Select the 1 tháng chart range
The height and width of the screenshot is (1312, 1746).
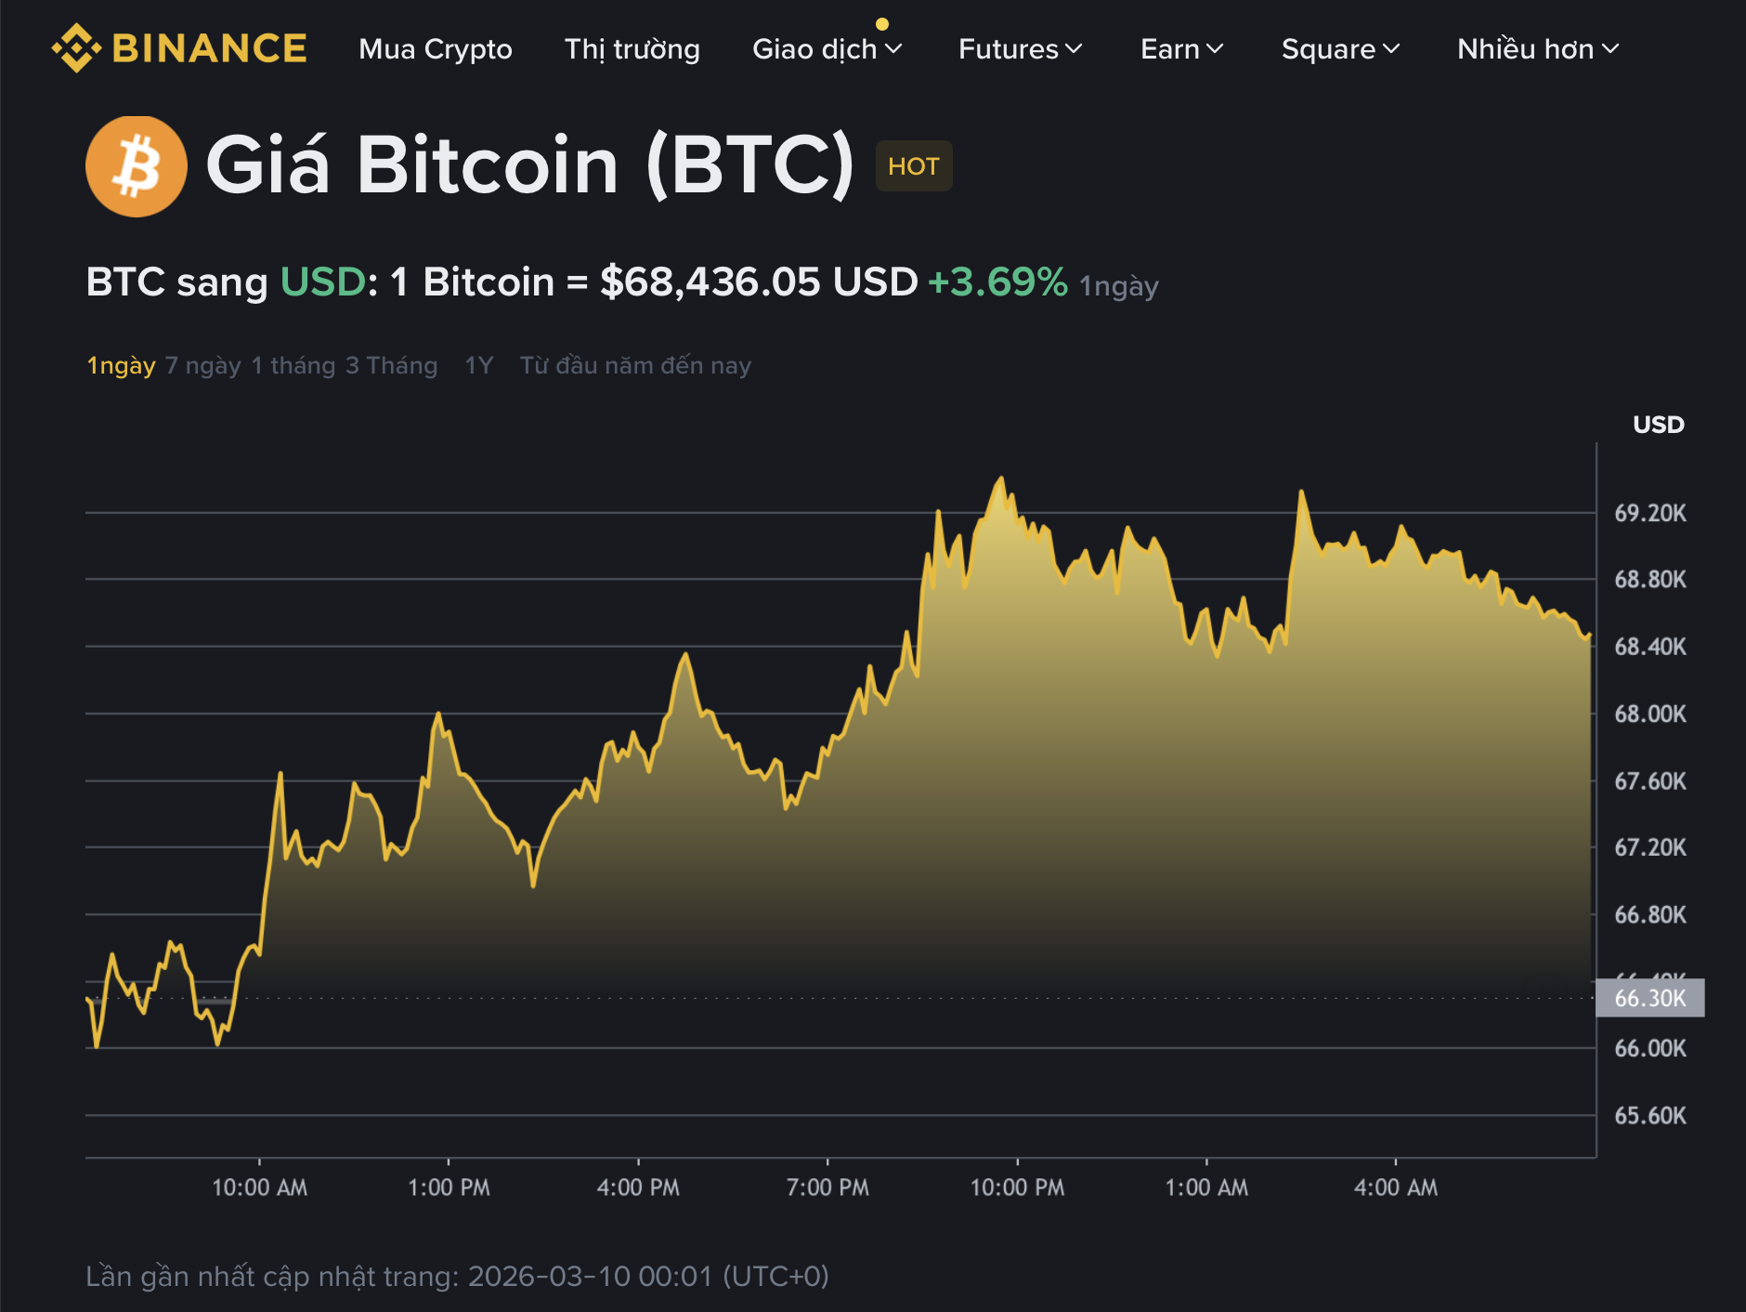pyautogui.click(x=291, y=365)
